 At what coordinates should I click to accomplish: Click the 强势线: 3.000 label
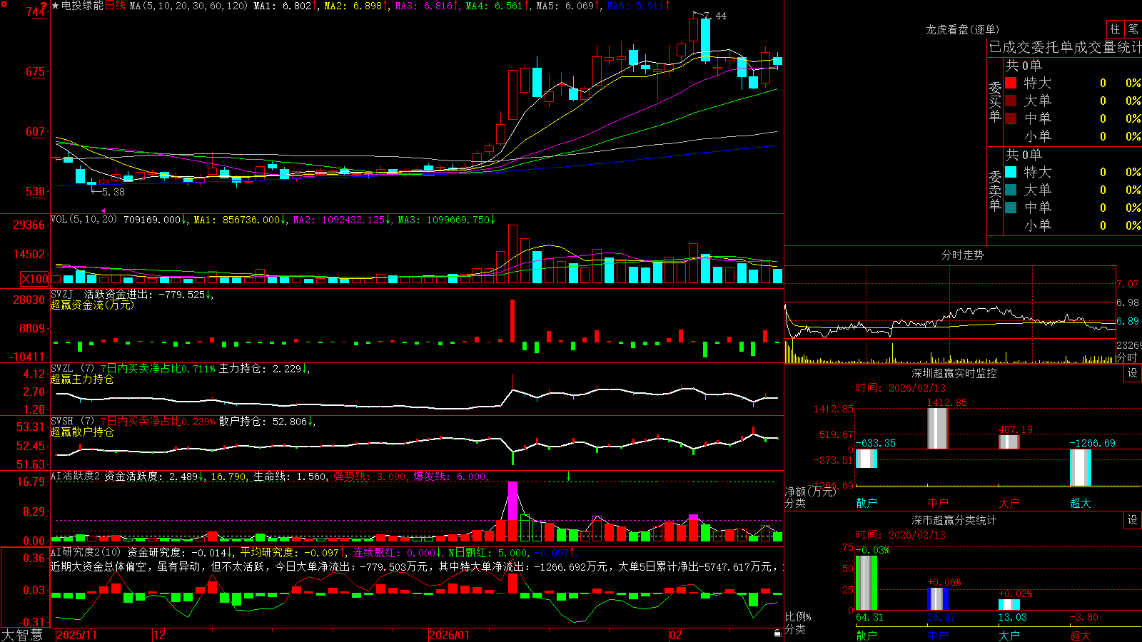pyautogui.click(x=370, y=477)
